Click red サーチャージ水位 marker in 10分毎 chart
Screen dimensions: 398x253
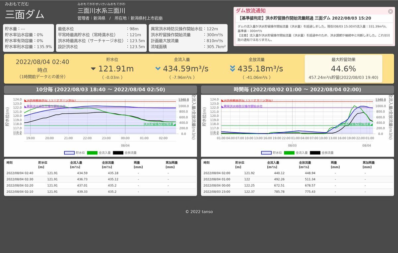pos(25,101)
